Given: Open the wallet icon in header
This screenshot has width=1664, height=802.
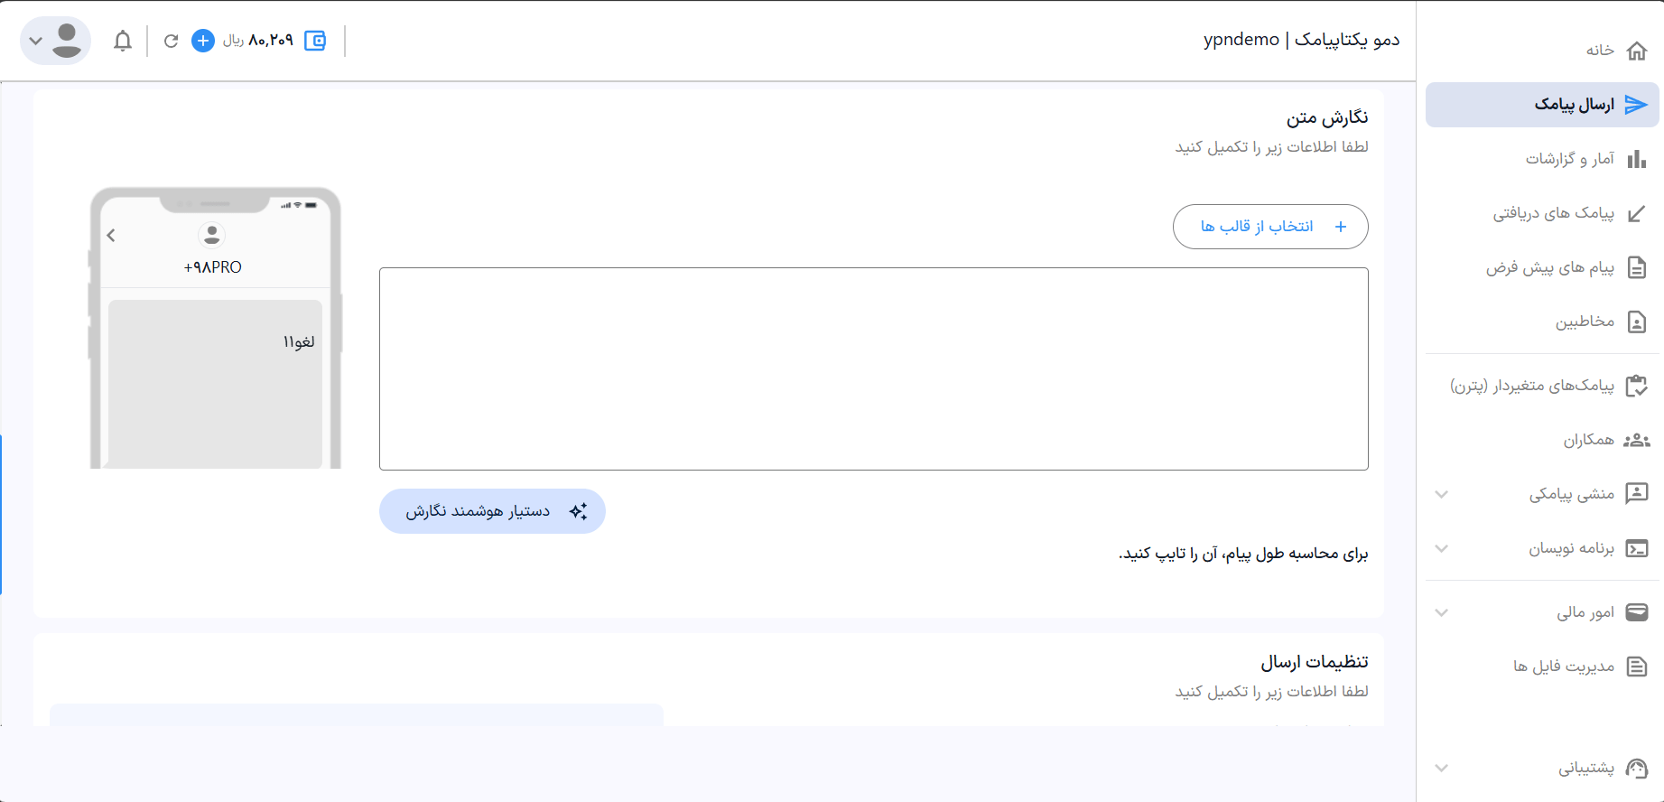Looking at the screenshot, I should tap(315, 41).
